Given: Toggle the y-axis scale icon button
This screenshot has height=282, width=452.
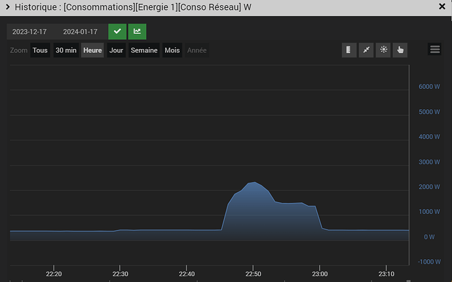Looking at the screenshot, I should coord(349,50).
